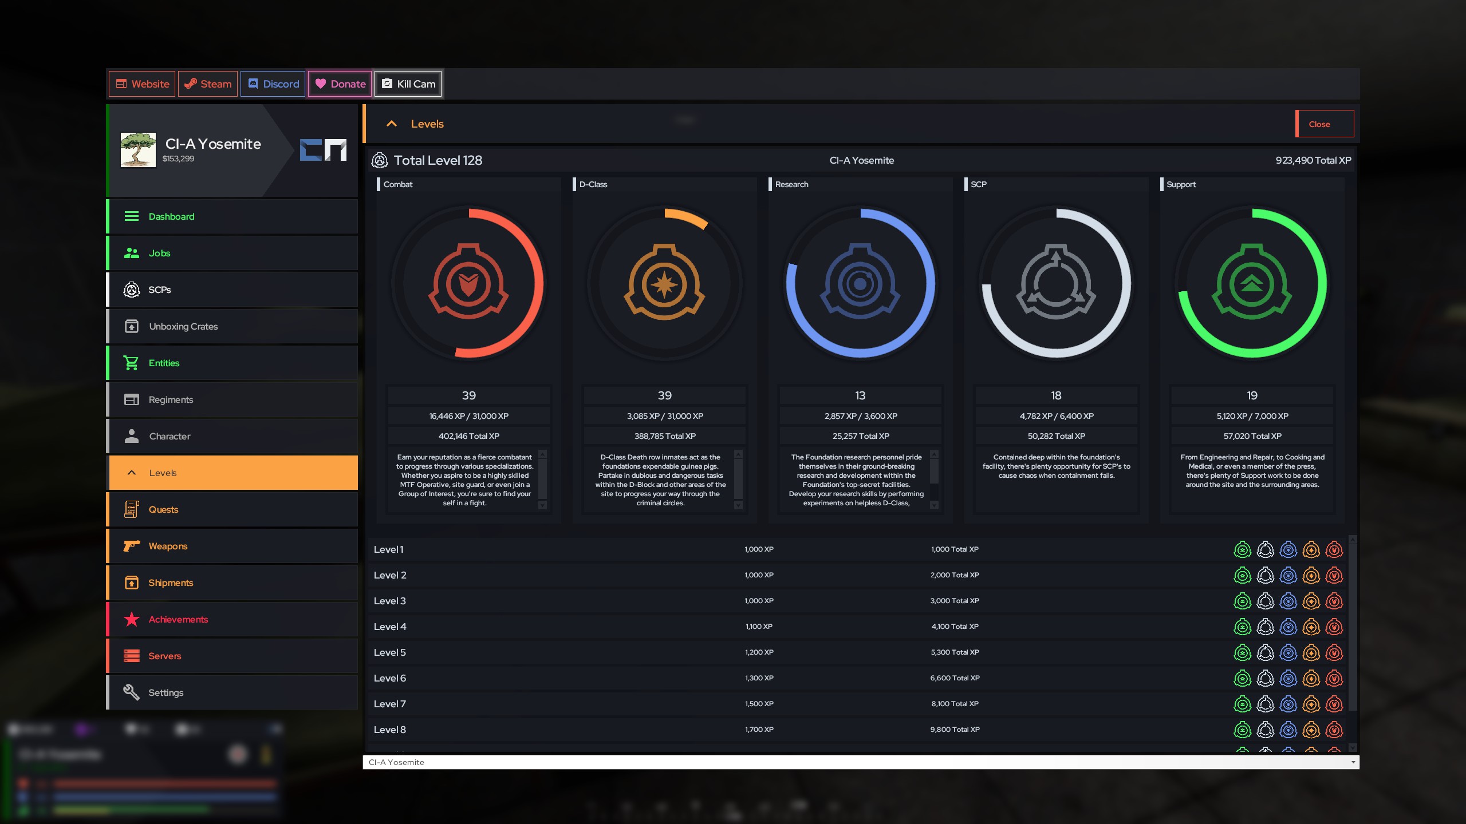Click the white SCP icon in Level 3 row
This screenshot has height=824, width=1466.
[x=1266, y=601]
